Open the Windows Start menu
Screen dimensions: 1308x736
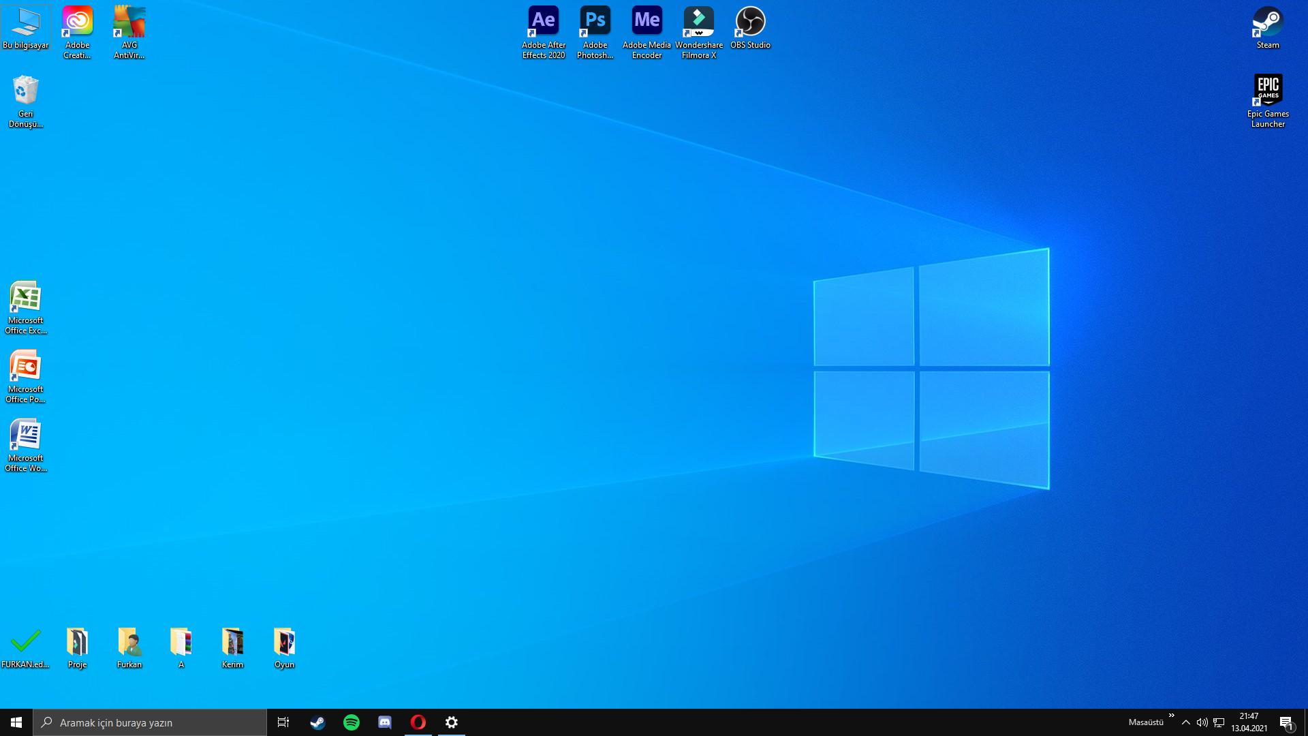coord(16,722)
